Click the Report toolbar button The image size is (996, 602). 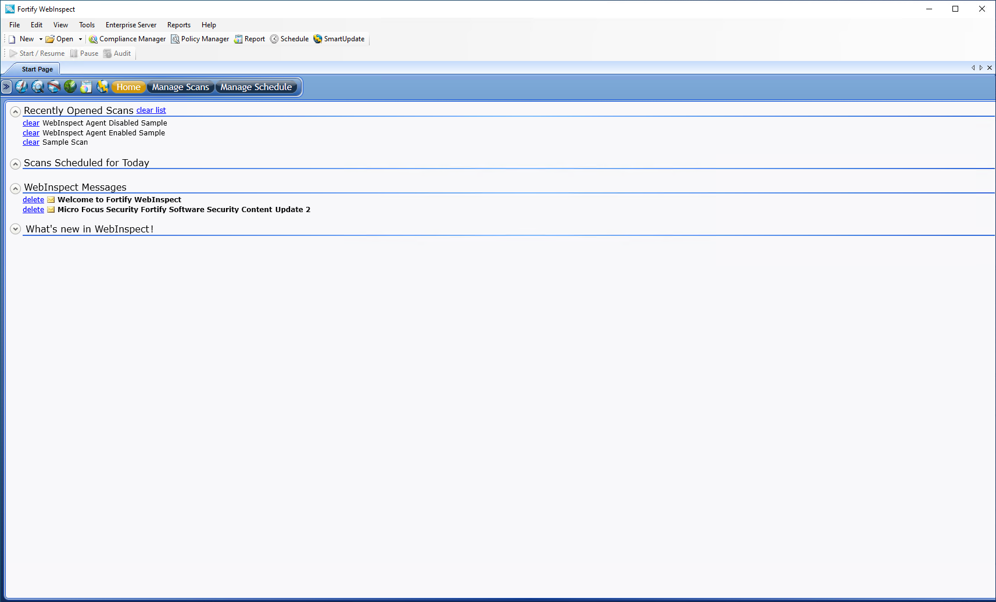click(249, 39)
